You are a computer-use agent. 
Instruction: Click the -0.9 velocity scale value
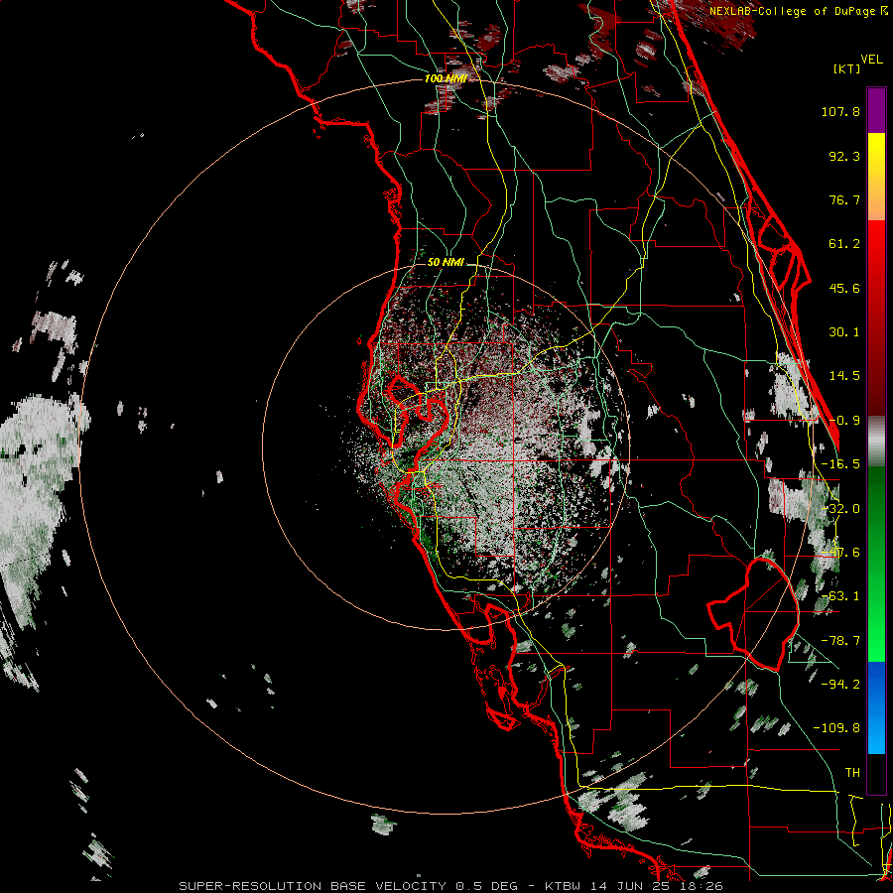click(x=844, y=421)
